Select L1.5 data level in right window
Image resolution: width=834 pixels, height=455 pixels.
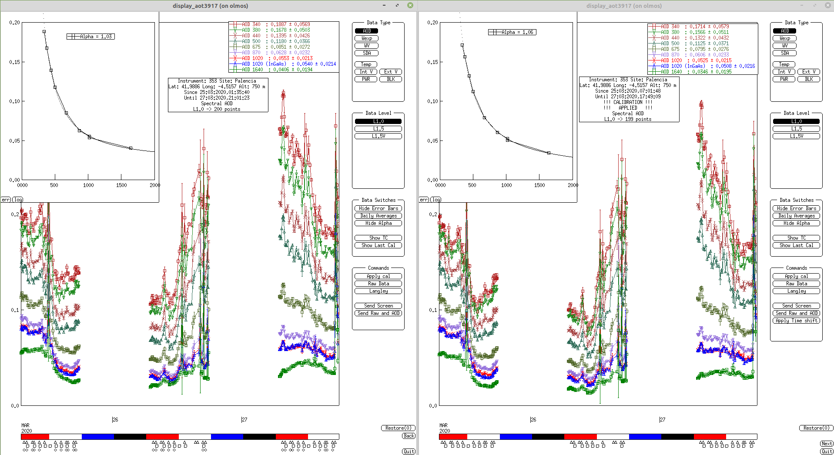tap(796, 129)
